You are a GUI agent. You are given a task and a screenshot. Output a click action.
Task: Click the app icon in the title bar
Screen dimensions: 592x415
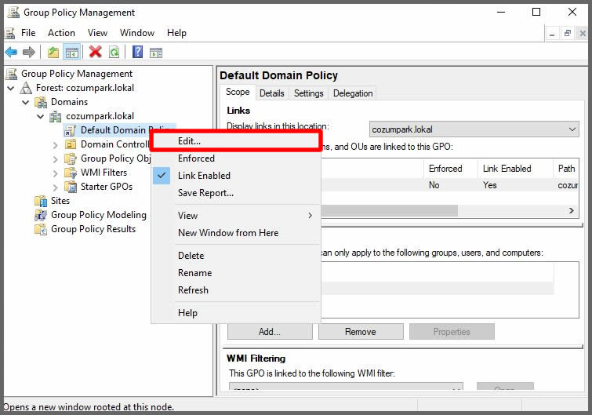[x=13, y=12]
